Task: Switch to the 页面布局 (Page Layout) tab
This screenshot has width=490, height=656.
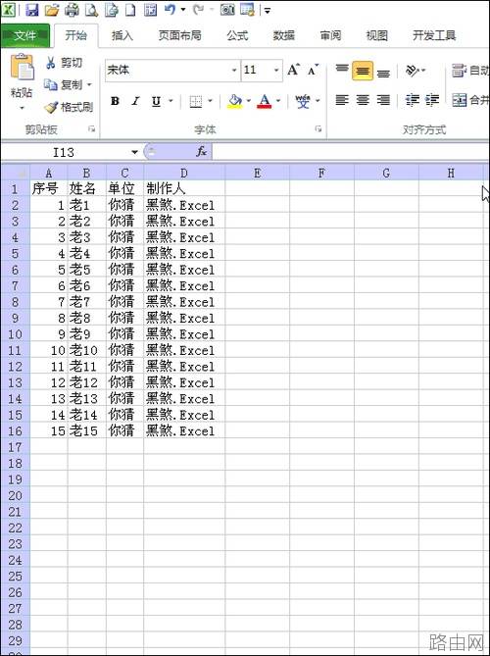Action: [179, 35]
